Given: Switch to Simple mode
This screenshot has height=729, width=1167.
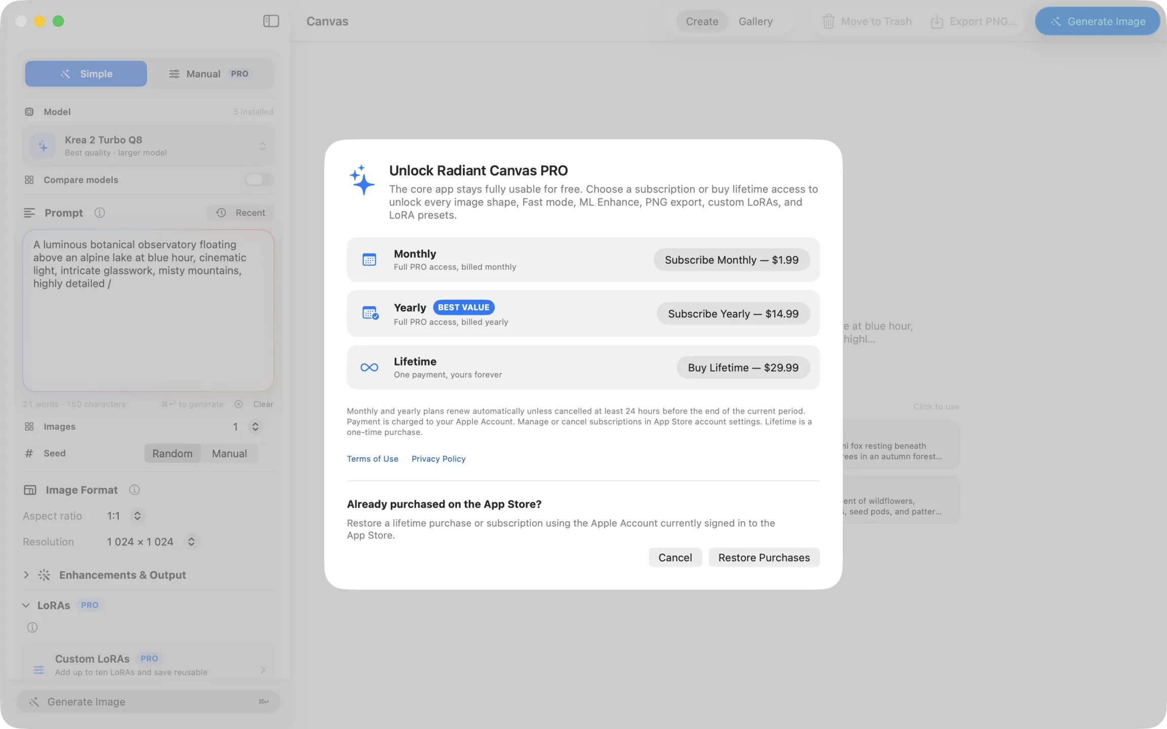Looking at the screenshot, I should pyautogui.click(x=86, y=74).
